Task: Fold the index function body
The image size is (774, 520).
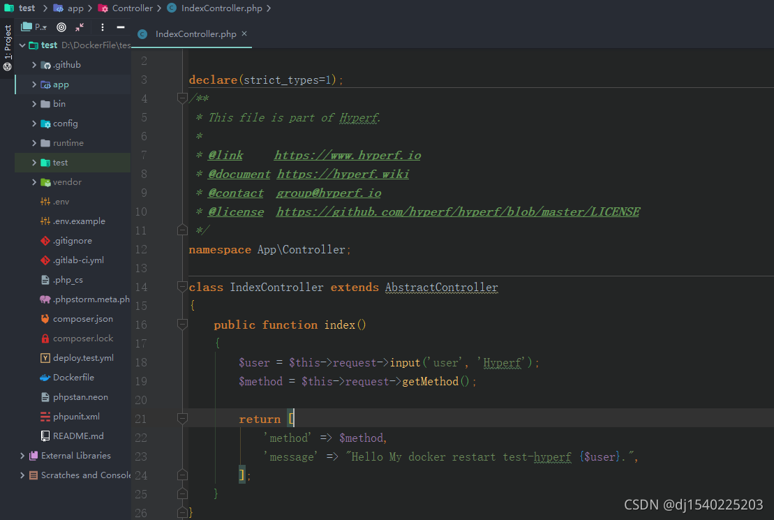Action: tap(182, 324)
